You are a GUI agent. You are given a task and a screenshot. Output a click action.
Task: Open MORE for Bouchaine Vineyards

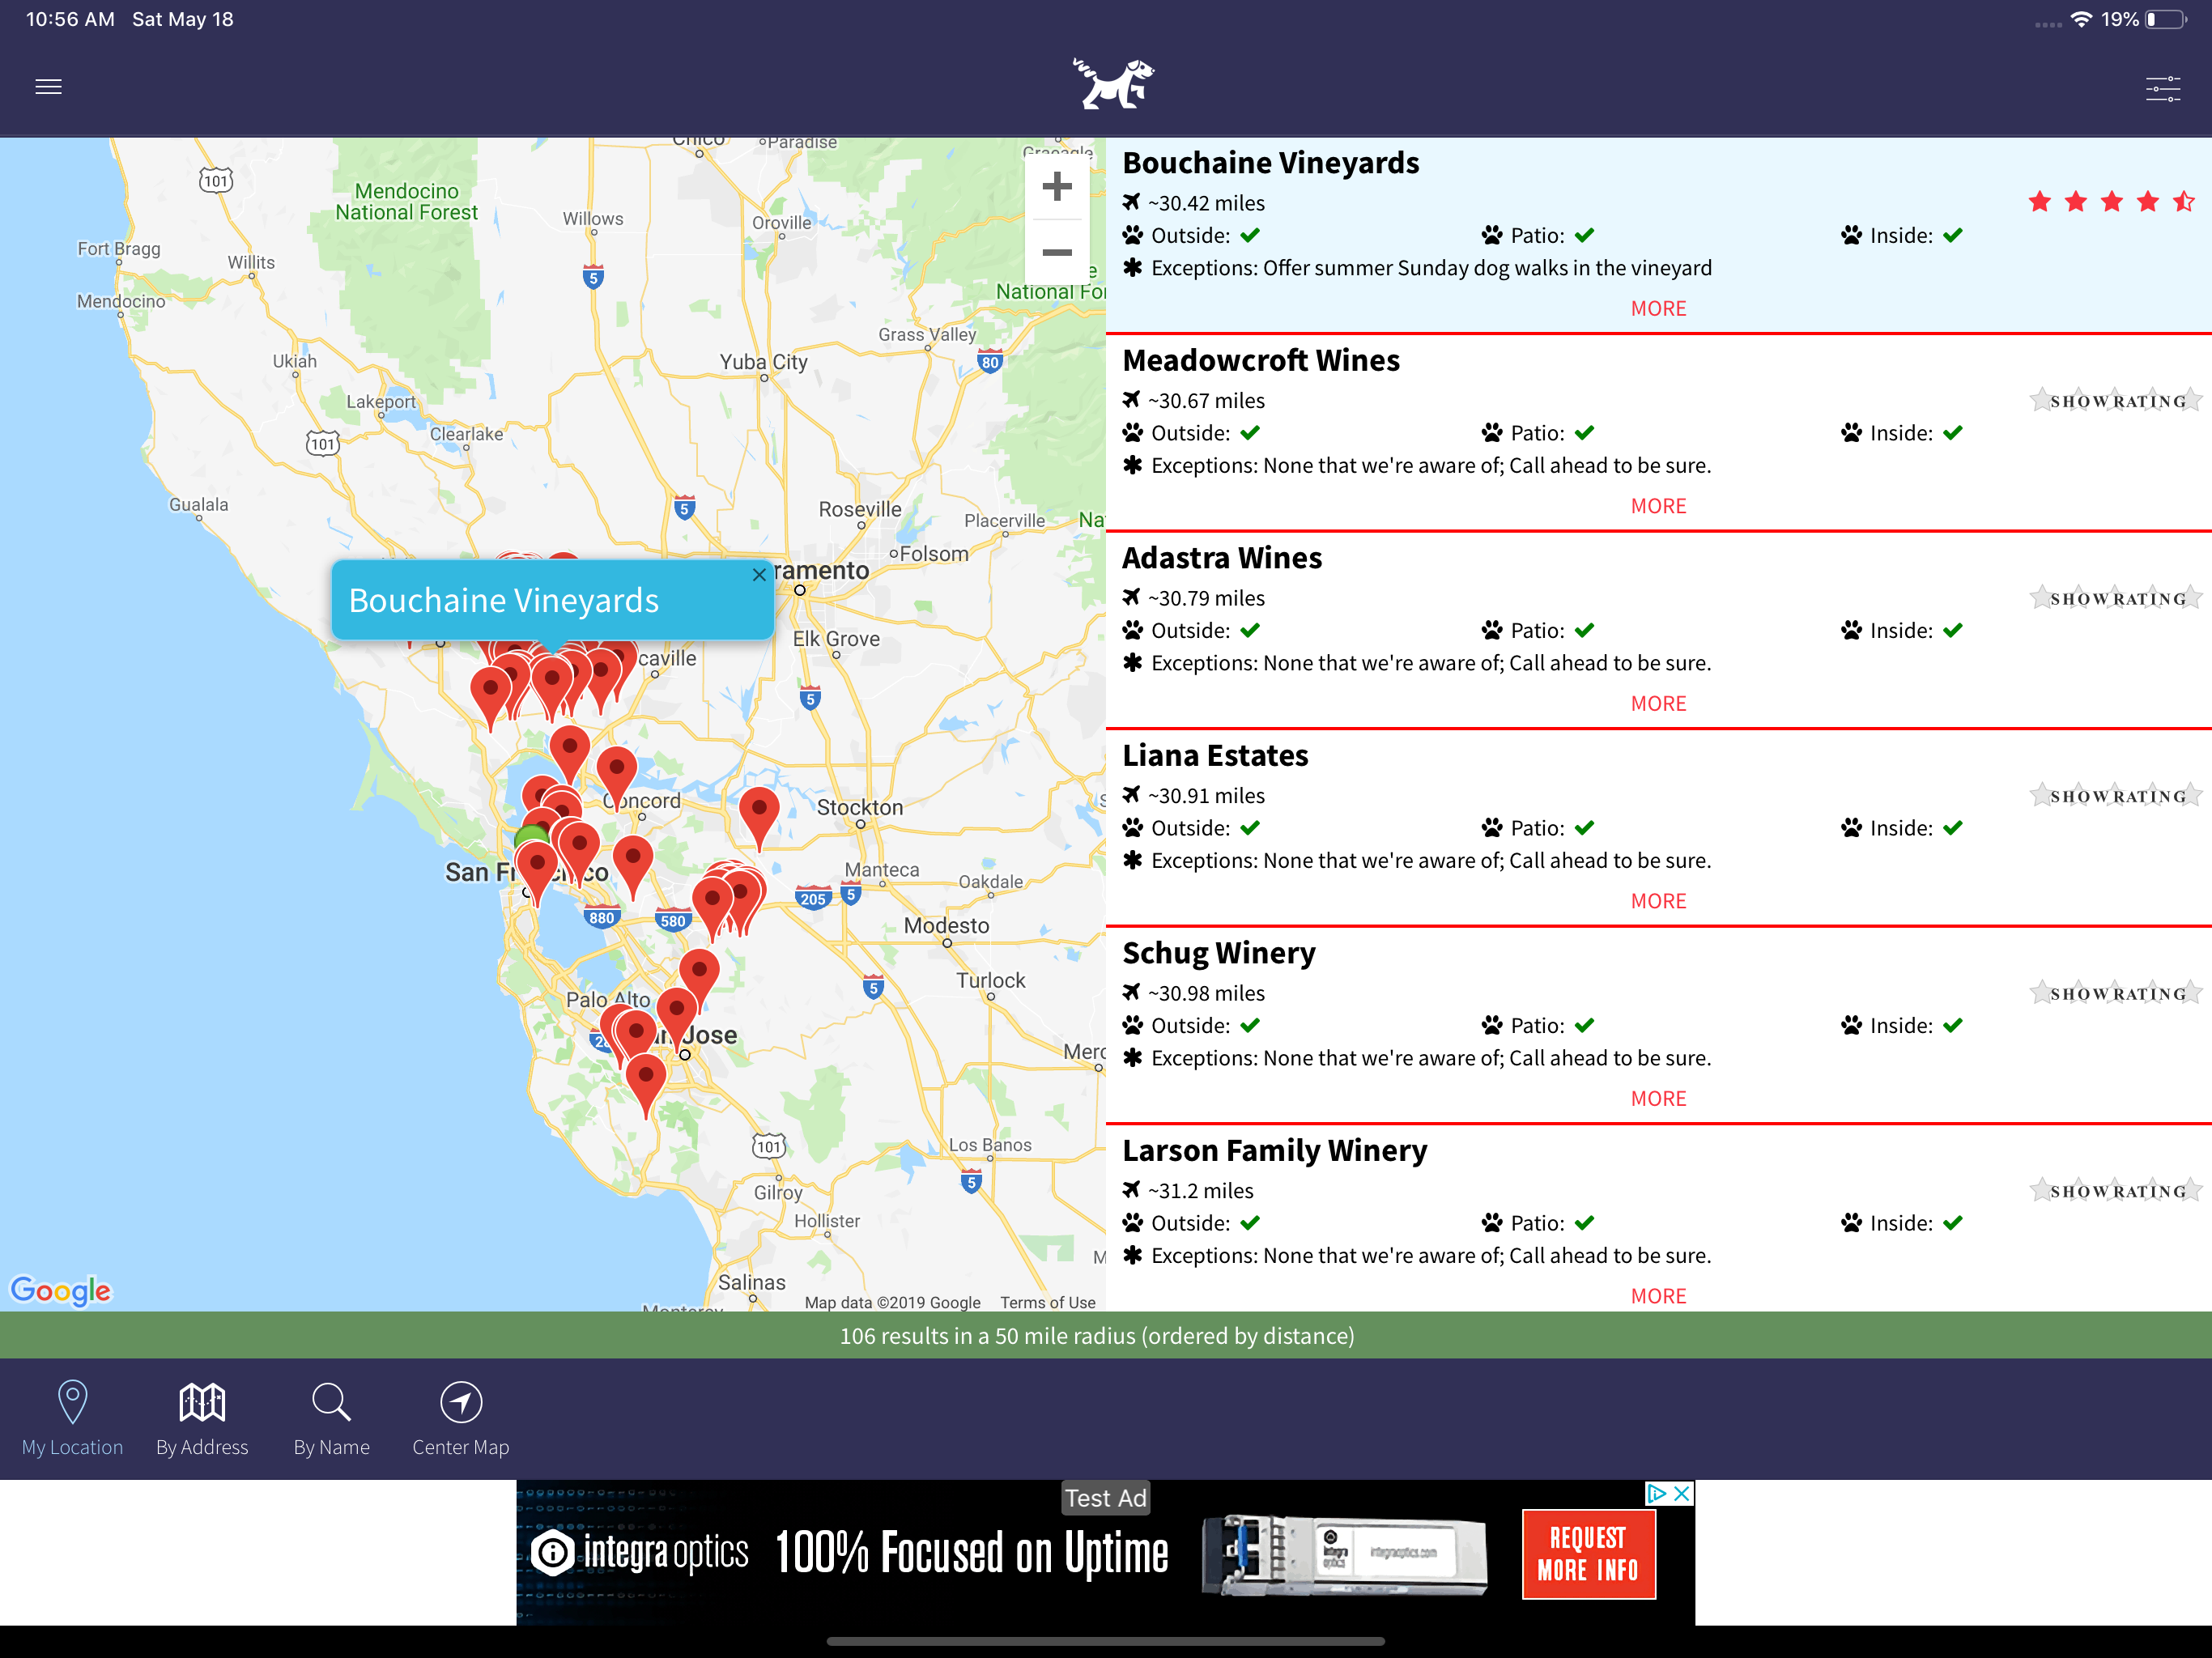[1658, 309]
